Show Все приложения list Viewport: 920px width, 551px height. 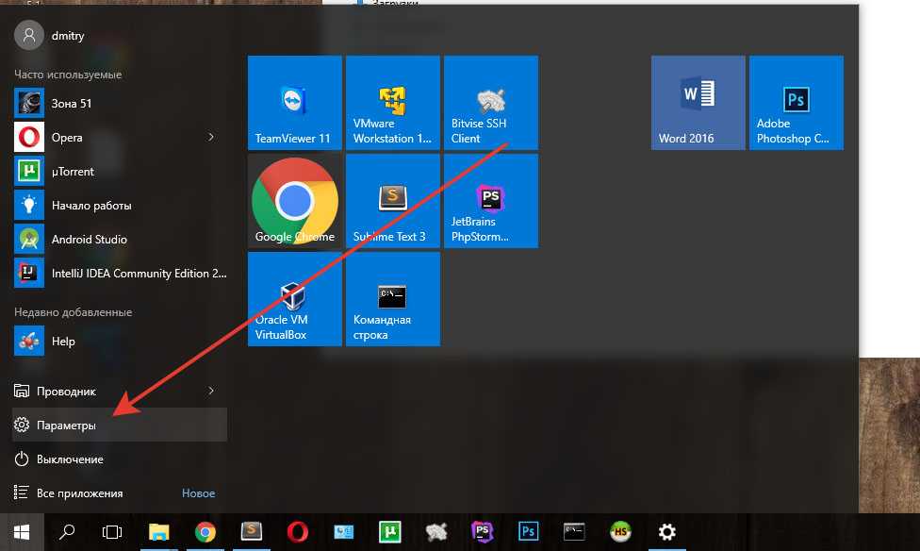pos(120,493)
